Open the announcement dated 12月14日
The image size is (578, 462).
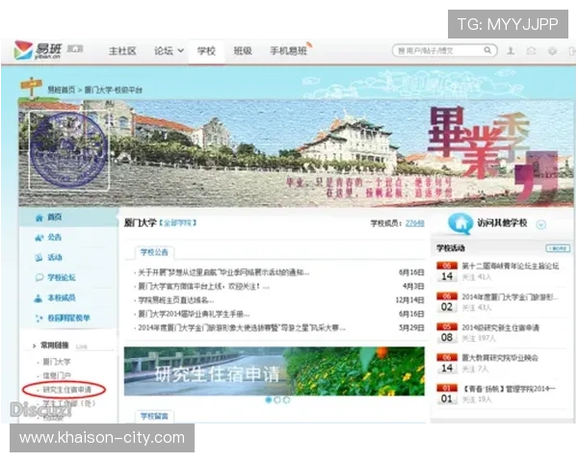(175, 300)
